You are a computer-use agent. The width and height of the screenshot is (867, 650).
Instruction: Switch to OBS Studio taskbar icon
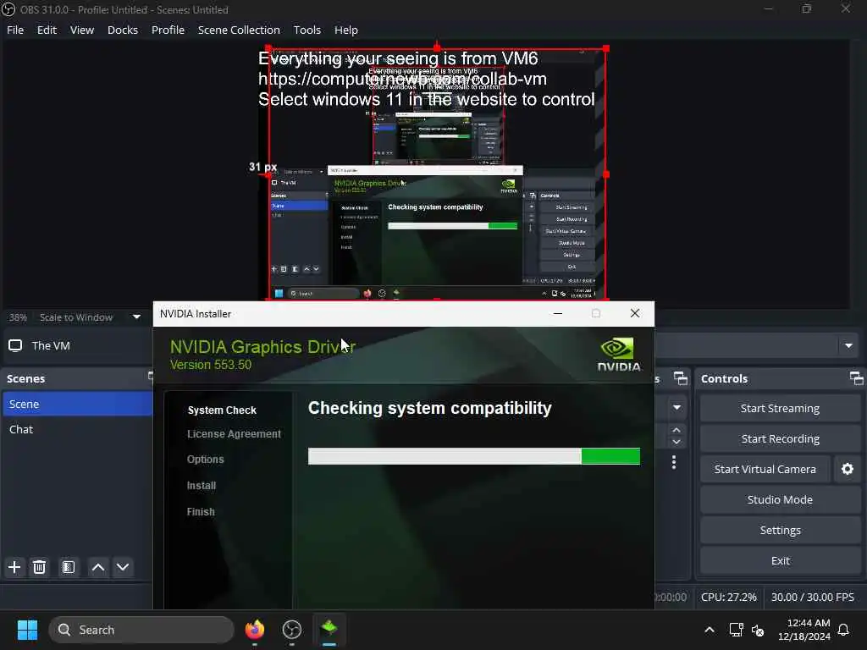point(292,630)
